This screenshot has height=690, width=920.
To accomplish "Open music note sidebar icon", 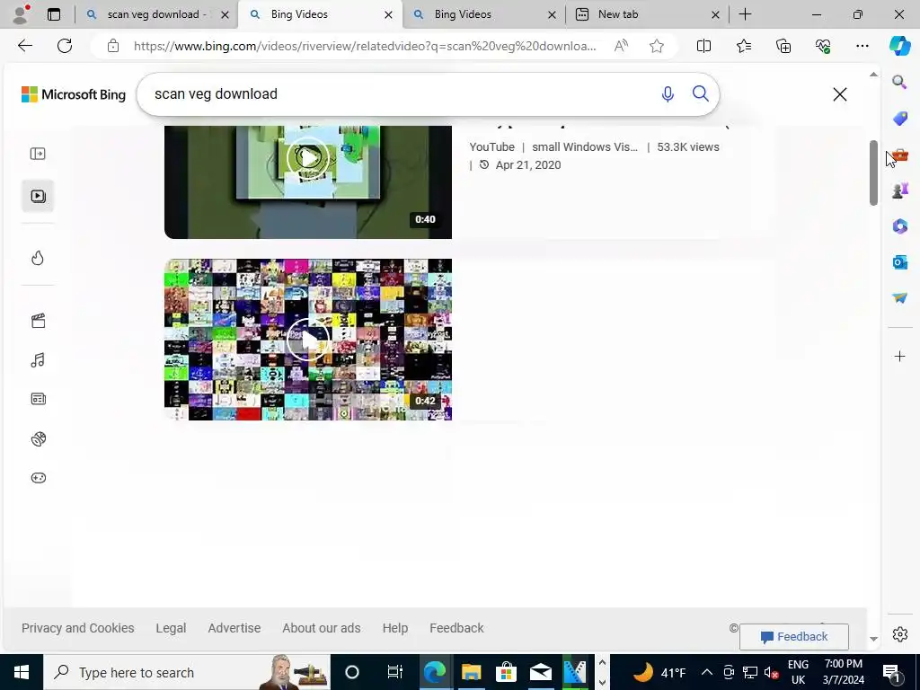I will (x=38, y=359).
